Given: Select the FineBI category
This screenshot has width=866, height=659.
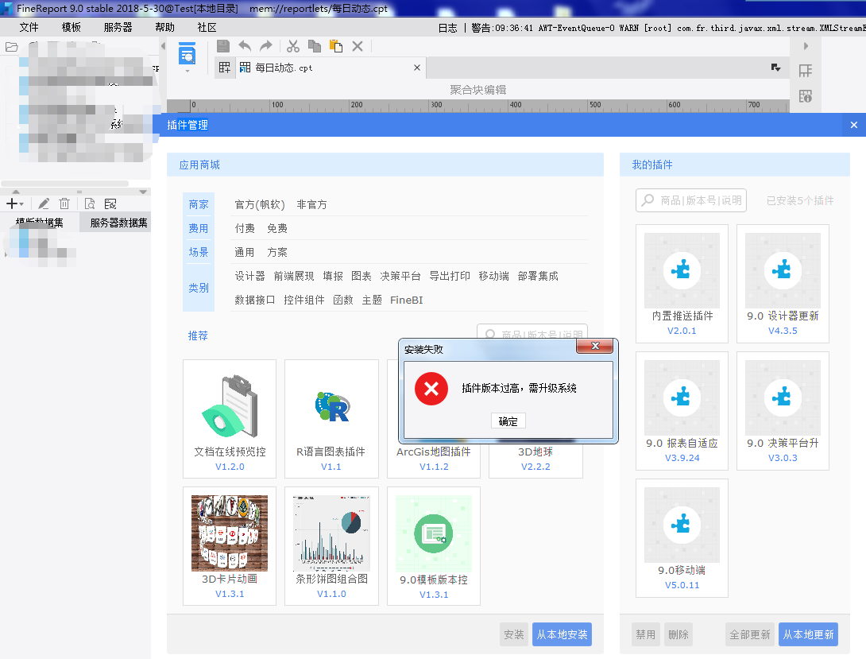Looking at the screenshot, I should point(407,300).
